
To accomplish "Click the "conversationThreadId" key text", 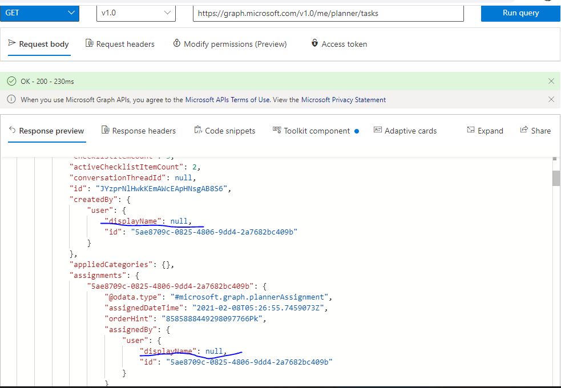I will 118,177.
